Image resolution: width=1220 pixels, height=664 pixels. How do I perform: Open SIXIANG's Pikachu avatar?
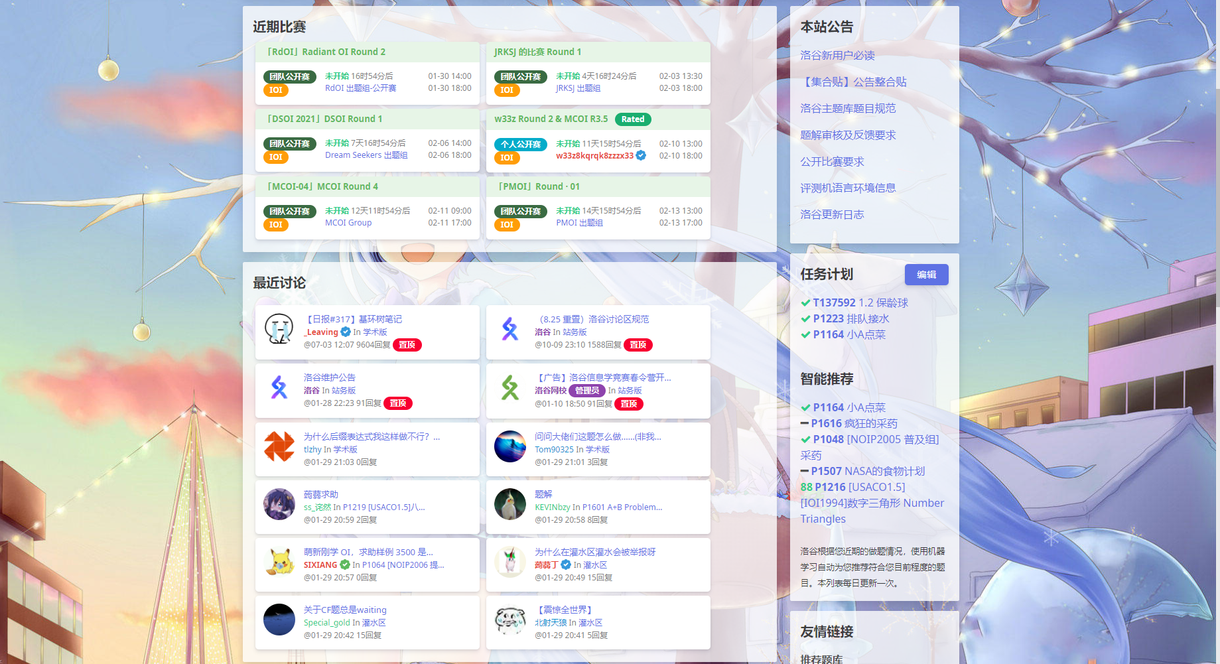coord(279,562)
